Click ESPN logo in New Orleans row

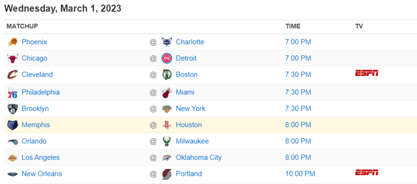click(367, 173)
